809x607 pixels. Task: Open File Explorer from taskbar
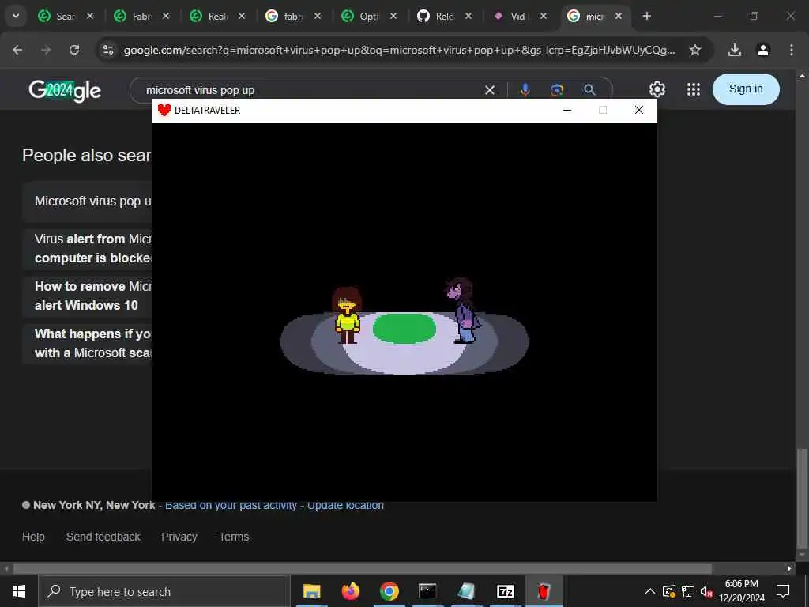tap(311, 591)
